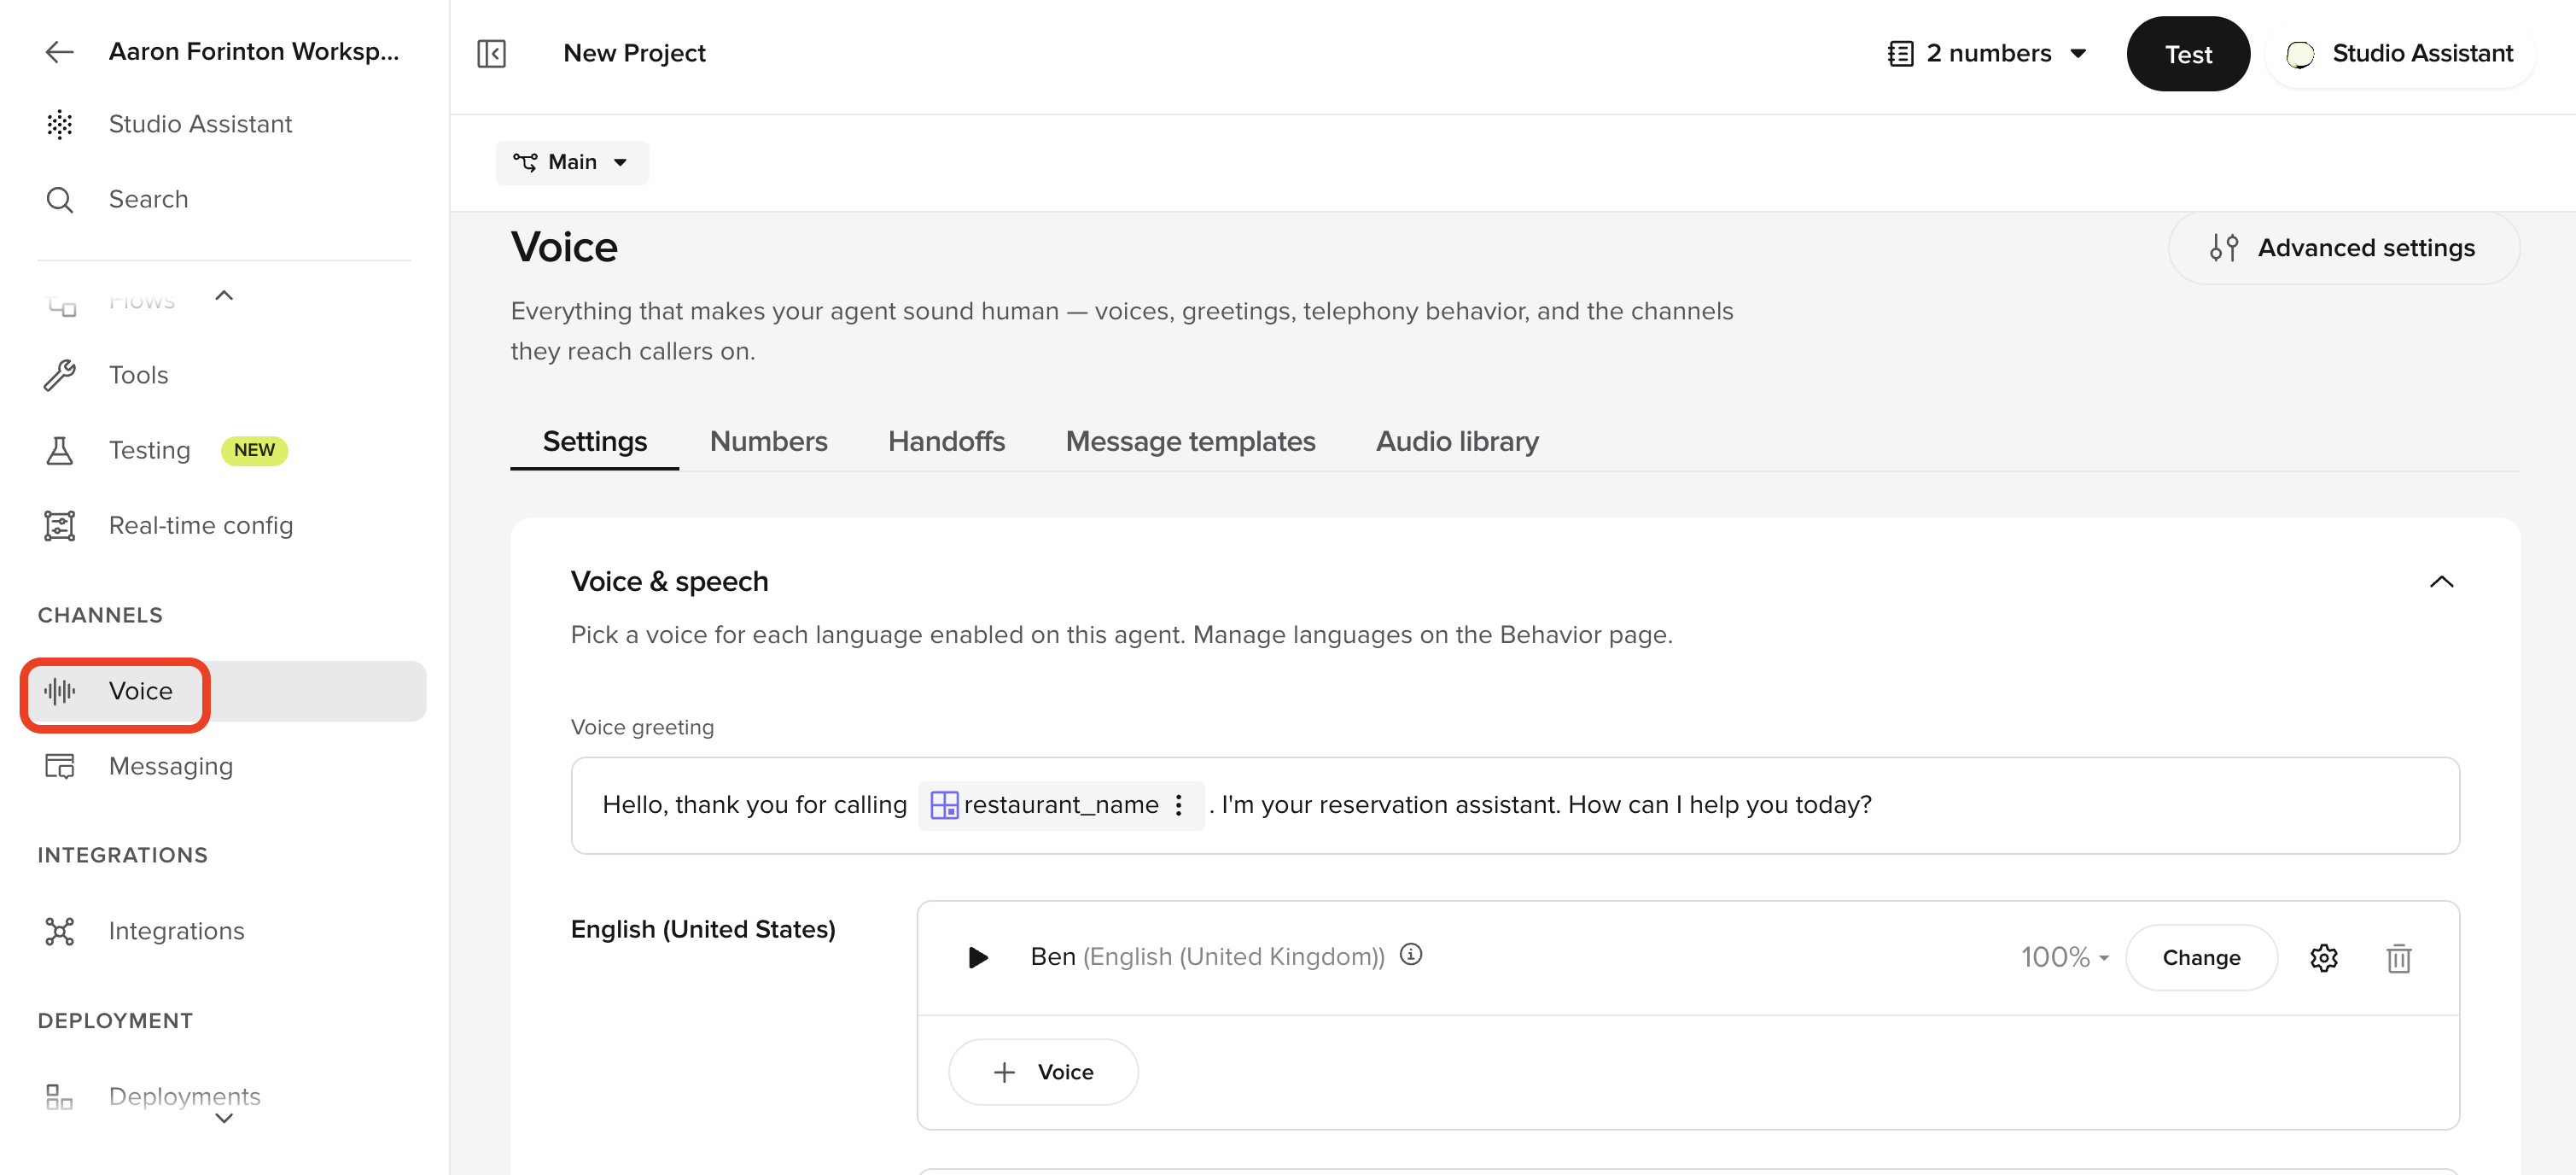Open the 100% speed dropdown
This screenshot has height=1175, width=2576.
coord(2064,958)
